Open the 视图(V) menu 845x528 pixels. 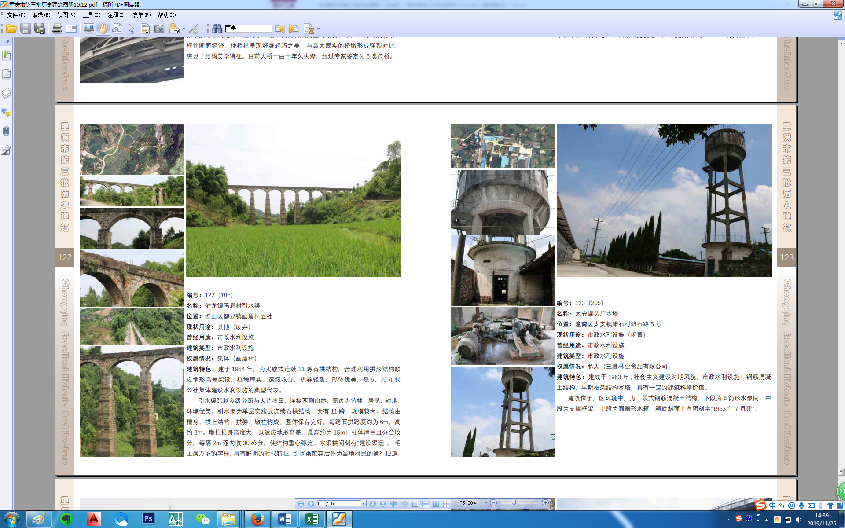66,15
